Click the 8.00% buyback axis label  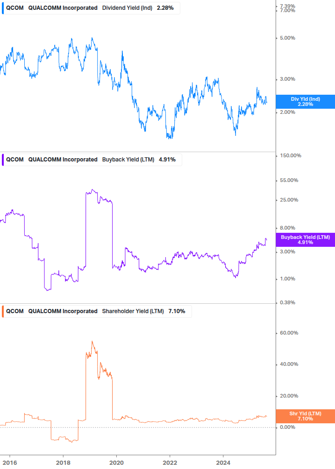[x=287, y=228]
